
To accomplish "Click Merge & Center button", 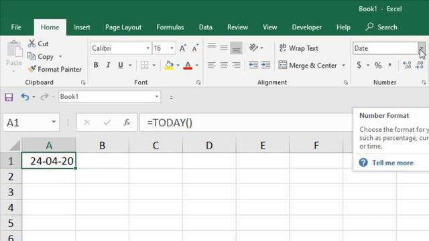I will [308, 66].
